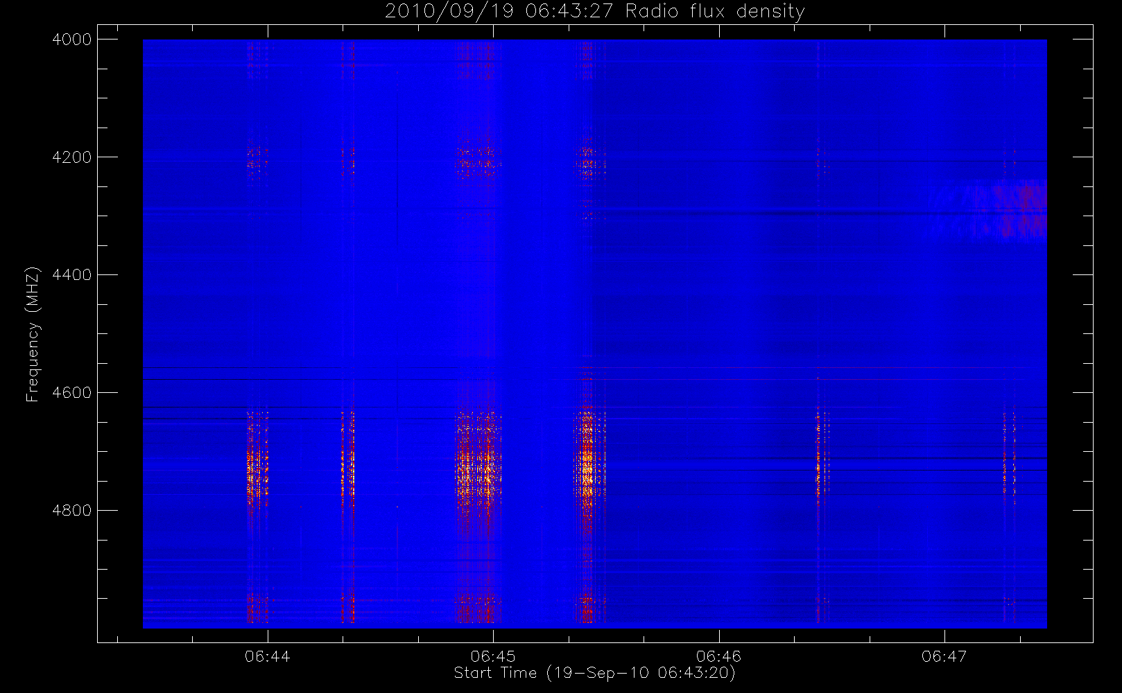
Task: Click the 'Frequency (MHZ)' axis label
Action: (33, 335)
